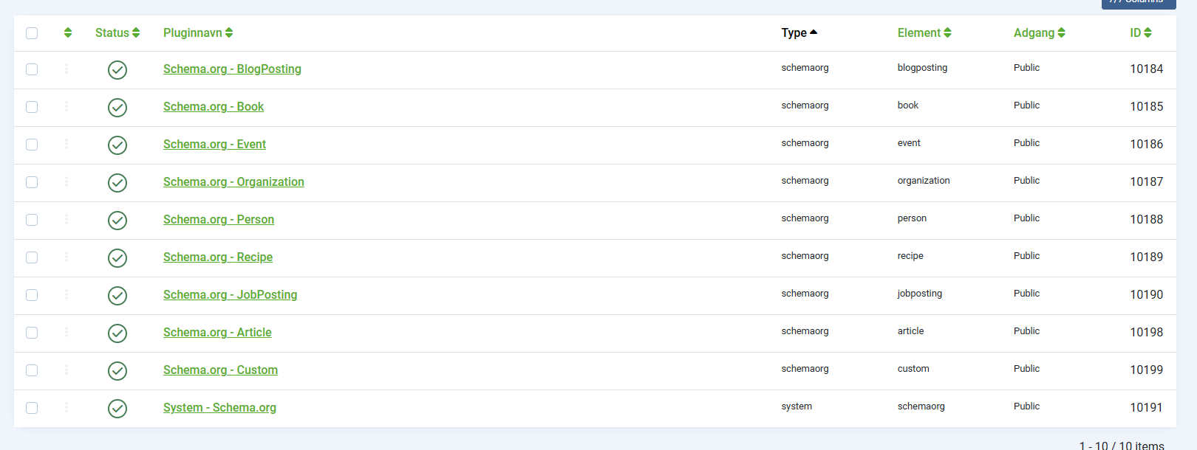Toggle enabled status of Schema.org - Person
Image resolution: width=1197 pixels, height=450 pixels.
point(117,221)
